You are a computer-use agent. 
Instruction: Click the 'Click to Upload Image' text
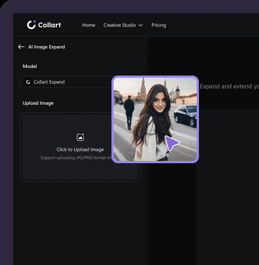pyautogui.click(x=80, y=149)
